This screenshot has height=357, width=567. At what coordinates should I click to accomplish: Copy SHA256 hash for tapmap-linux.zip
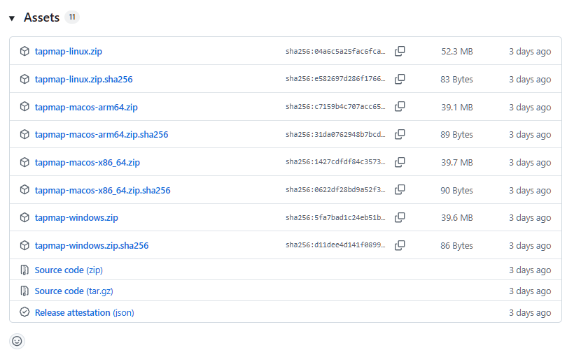[x=400, y=51]
